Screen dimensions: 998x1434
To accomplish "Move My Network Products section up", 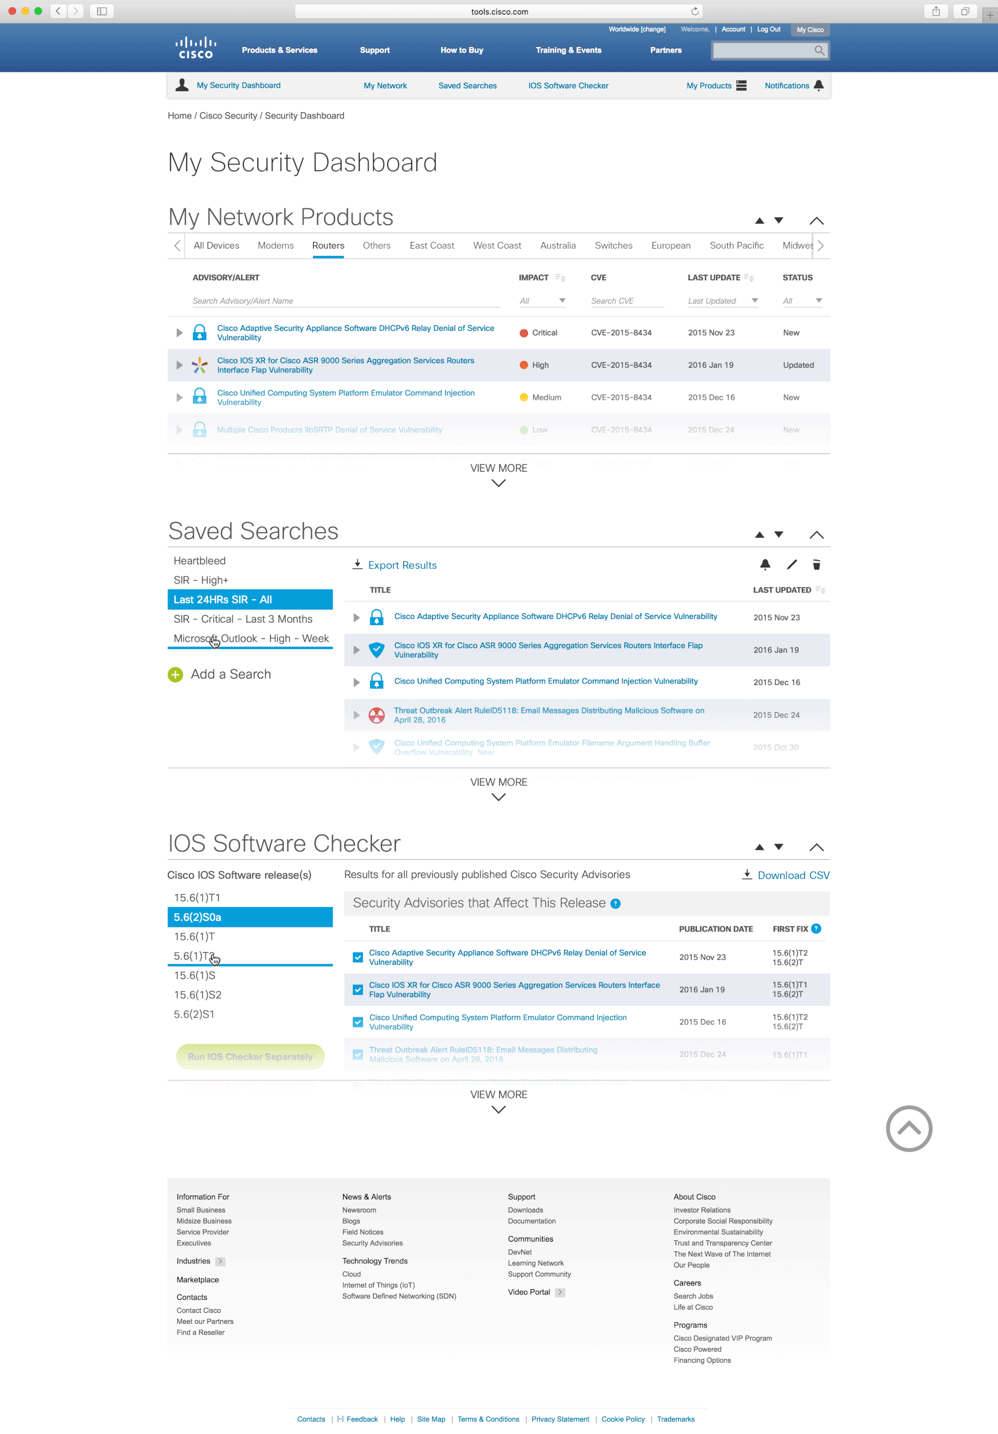I will pyautogui.click(x=759, y=221).
